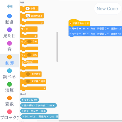Click the loop arrow on 回繰り返す block
The image size is (122, 122).
[41, 23]
